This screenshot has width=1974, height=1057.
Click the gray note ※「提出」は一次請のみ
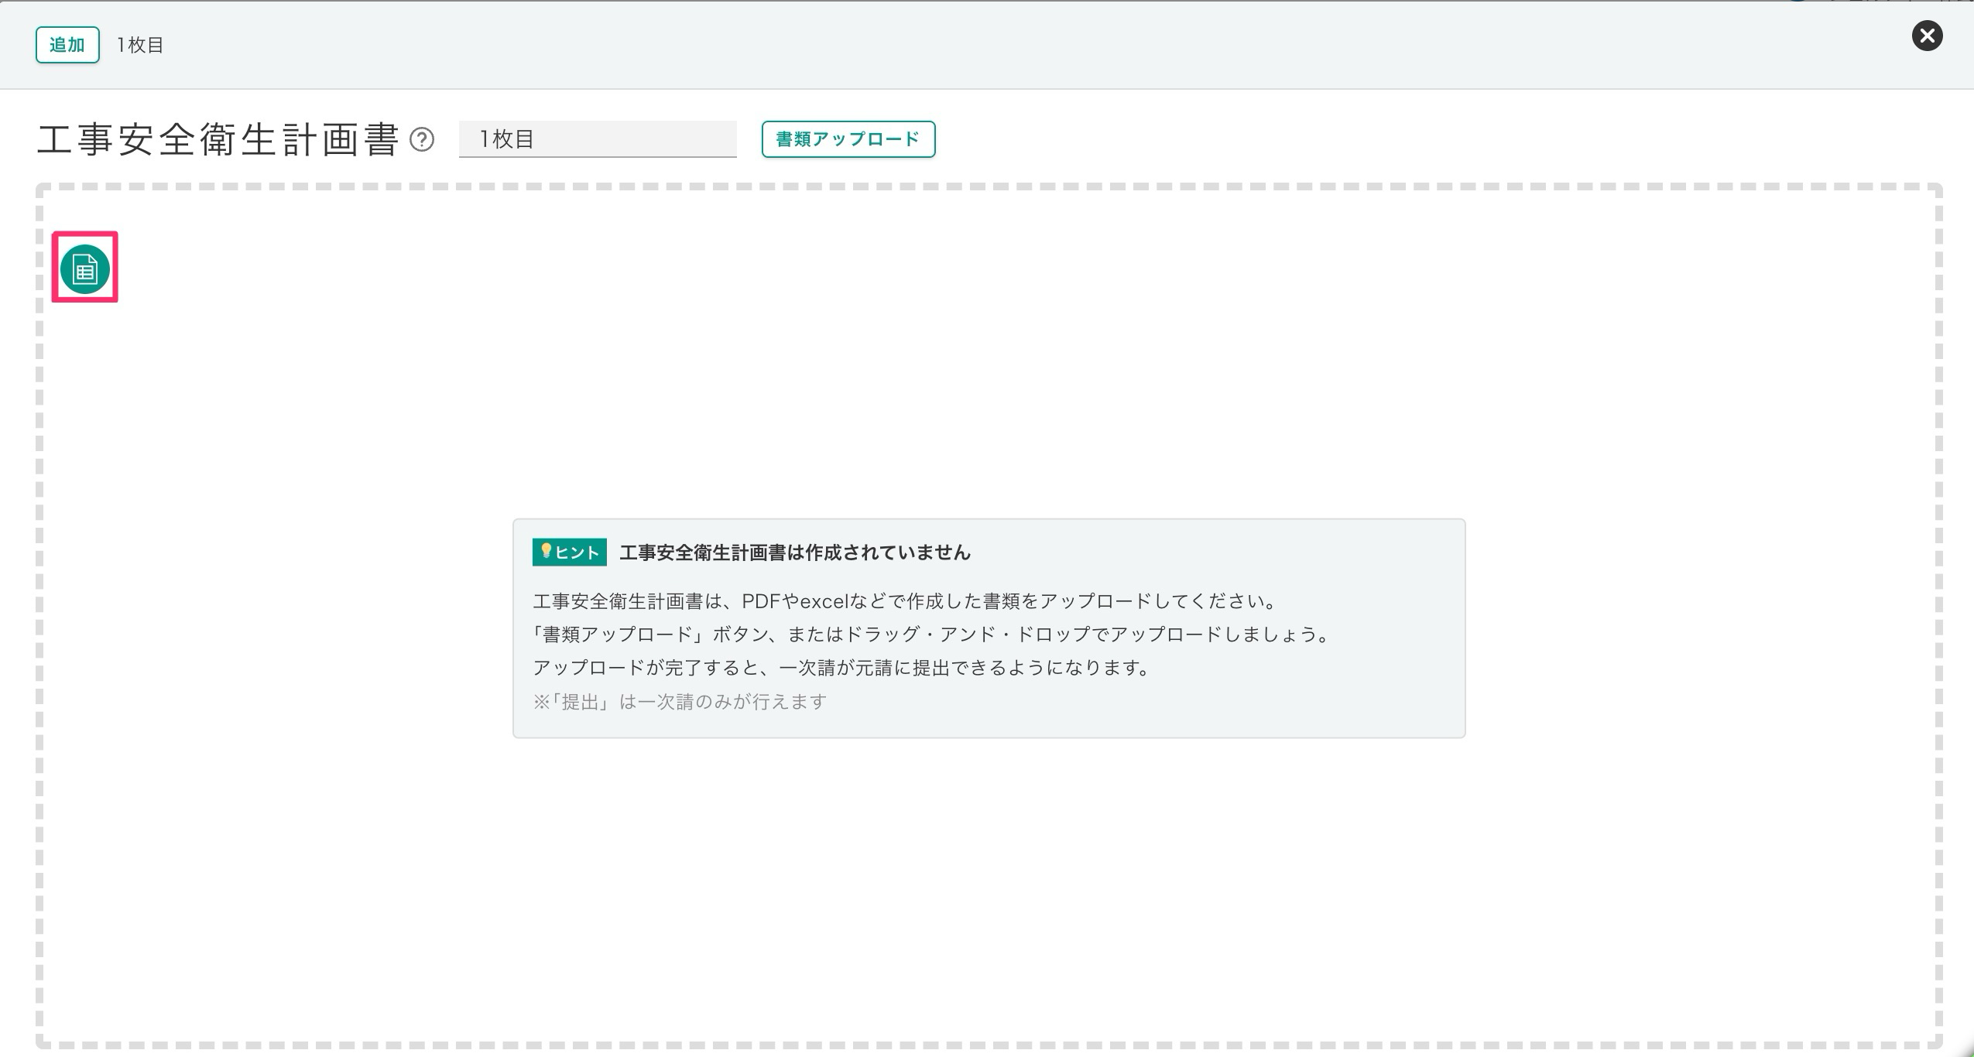680,702
